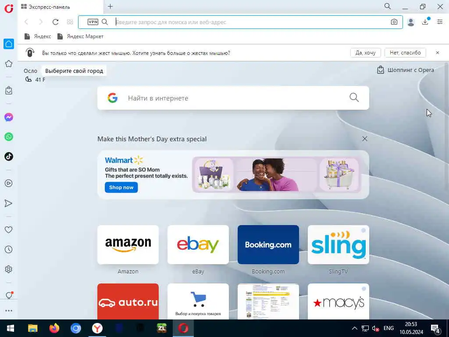Viewport: 449px width, 337px height.
Task: Open the three-dots sidebar setup
Action: (x=9, y=311)
